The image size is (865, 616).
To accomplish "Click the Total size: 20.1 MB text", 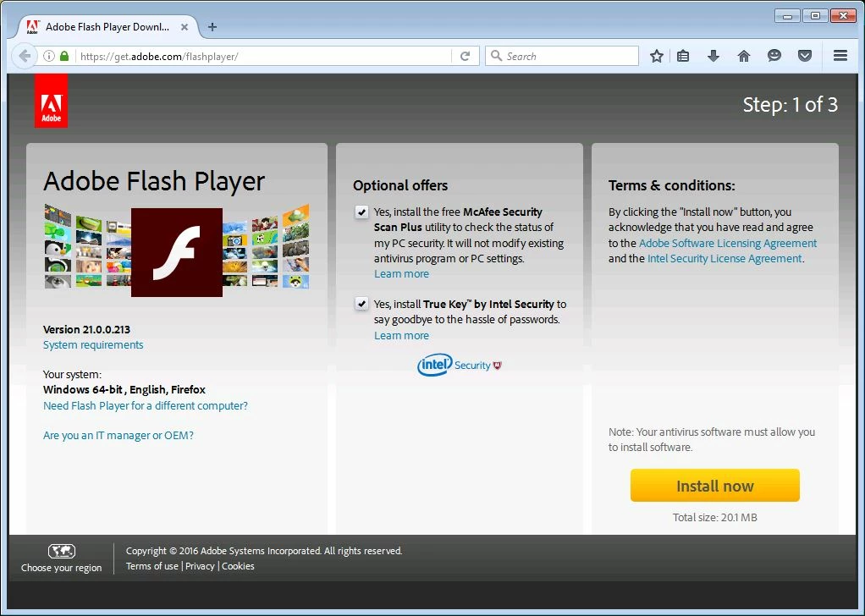I will [715, 518].
